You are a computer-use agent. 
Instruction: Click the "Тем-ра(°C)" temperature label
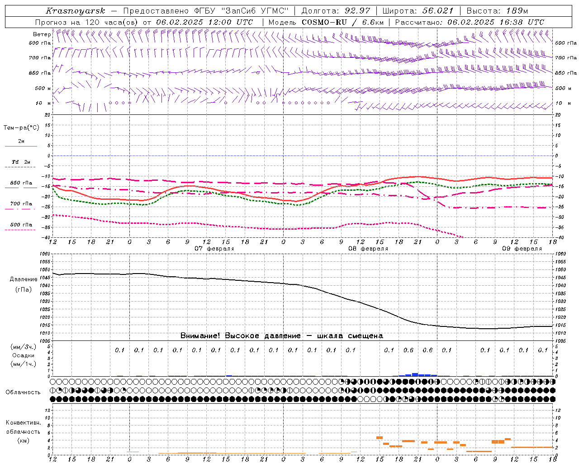click(x=21, y=128)
